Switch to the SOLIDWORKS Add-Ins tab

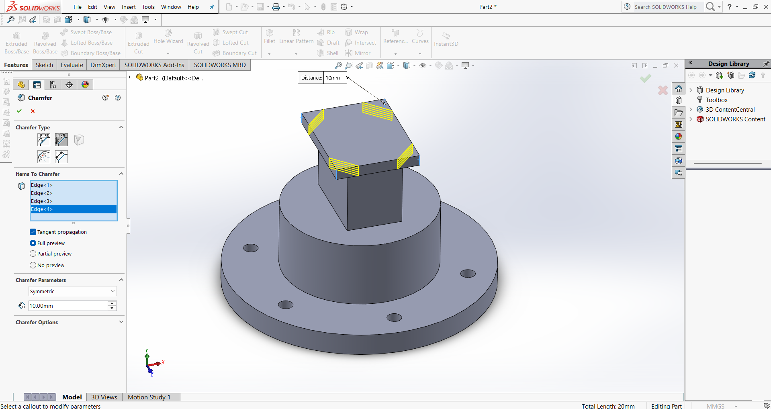coord(154,65)
